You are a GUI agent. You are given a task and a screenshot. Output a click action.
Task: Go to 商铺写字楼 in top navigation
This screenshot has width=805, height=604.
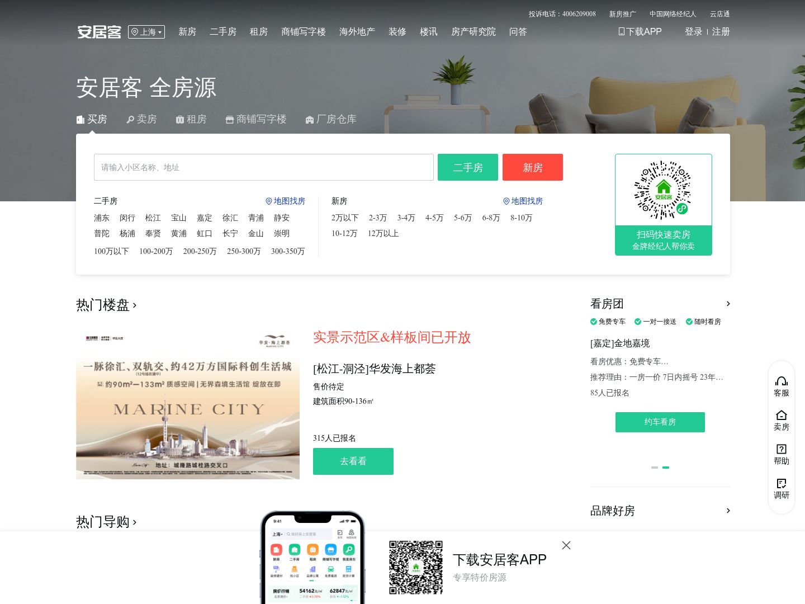click(x=304, y=32)
